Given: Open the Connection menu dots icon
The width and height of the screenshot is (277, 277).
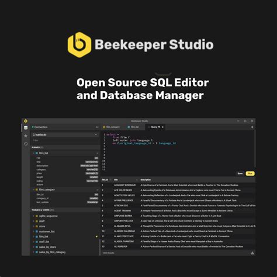Looking at the screenshot, I should [97, 127].
